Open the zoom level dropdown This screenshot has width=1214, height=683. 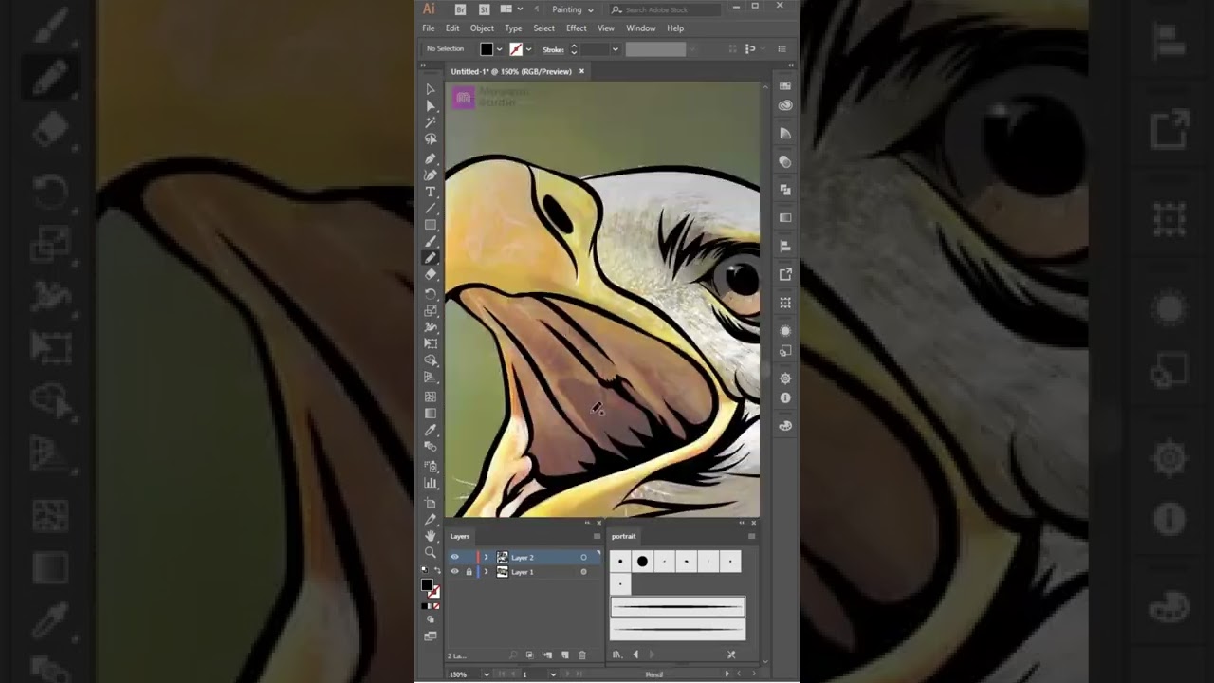[488, 674]
